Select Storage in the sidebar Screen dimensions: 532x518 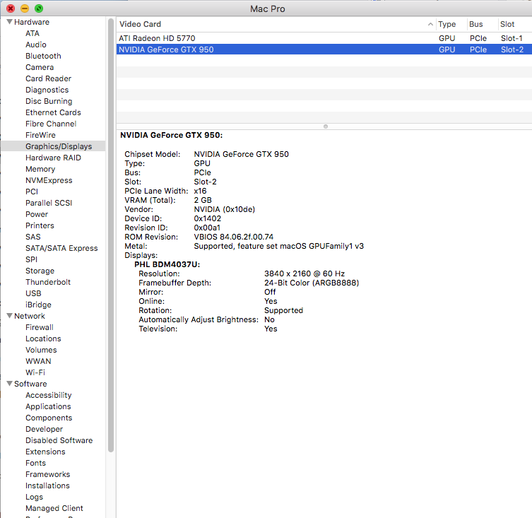40,271
